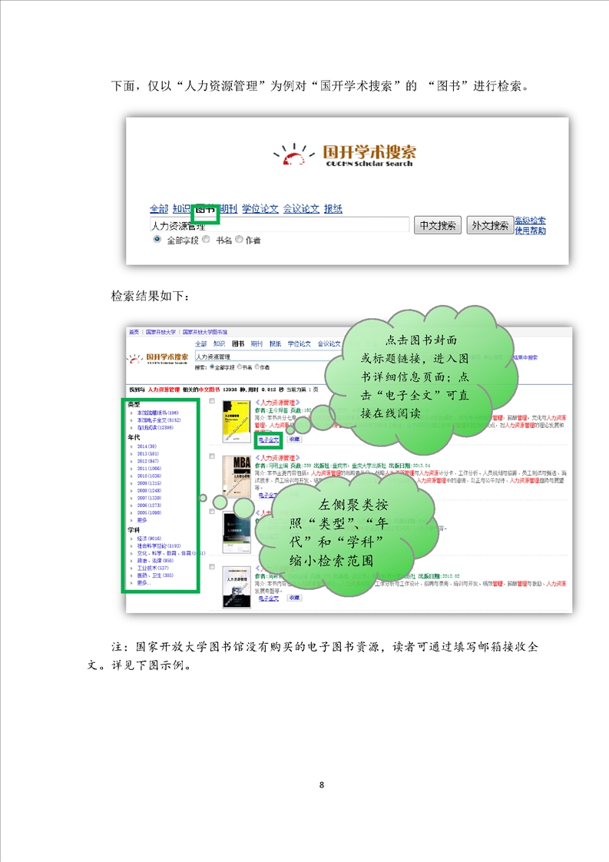
Task: Tick the checkbox beside the first book result
Action: click(x=212, y=402)
